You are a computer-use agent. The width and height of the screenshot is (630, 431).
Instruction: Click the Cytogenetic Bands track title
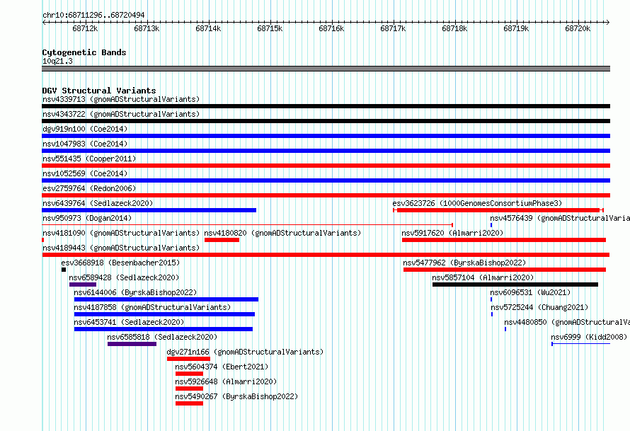click(x=84, y=52)
